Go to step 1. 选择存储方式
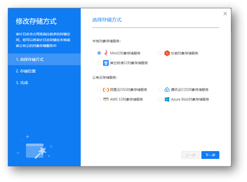This screenshot has height=182, width=247. pyautogui.click(x=30, y=59)
